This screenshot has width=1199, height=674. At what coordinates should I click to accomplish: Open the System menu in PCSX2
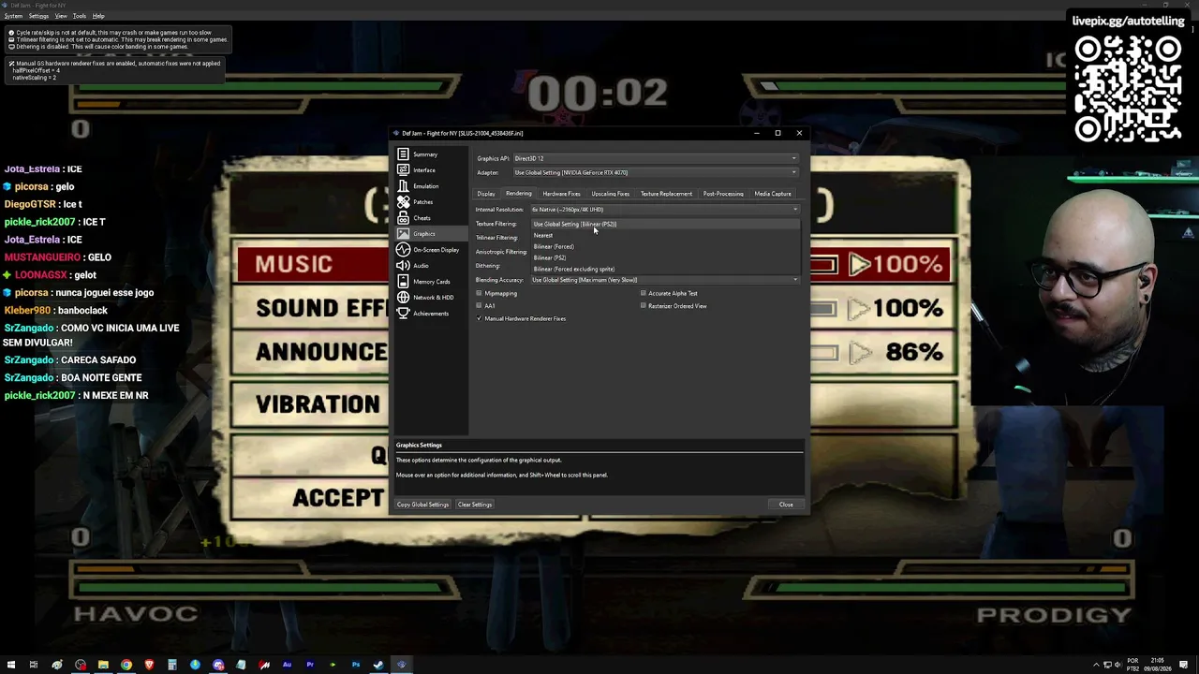(13, 16)
